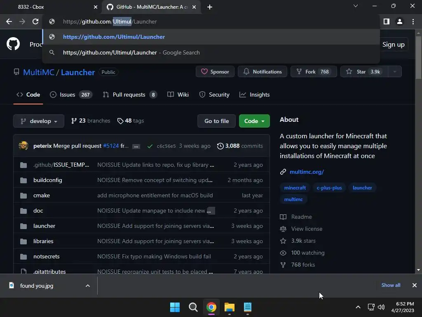Click the GitHub Octocat logo
This screenshot has height=317, width=422.
[13, 44]
